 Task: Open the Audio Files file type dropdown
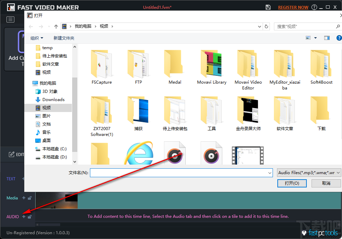(x=308, y=172)
